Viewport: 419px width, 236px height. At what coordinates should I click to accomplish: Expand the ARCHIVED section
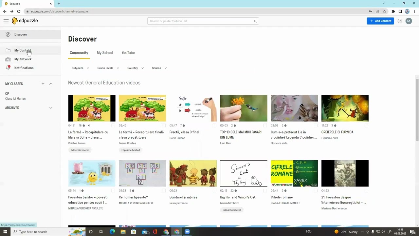tap(51, 108)
